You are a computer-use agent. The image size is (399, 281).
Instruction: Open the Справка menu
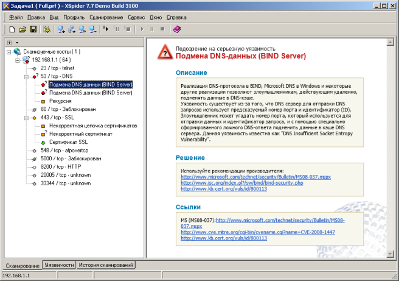pos(176,18)
